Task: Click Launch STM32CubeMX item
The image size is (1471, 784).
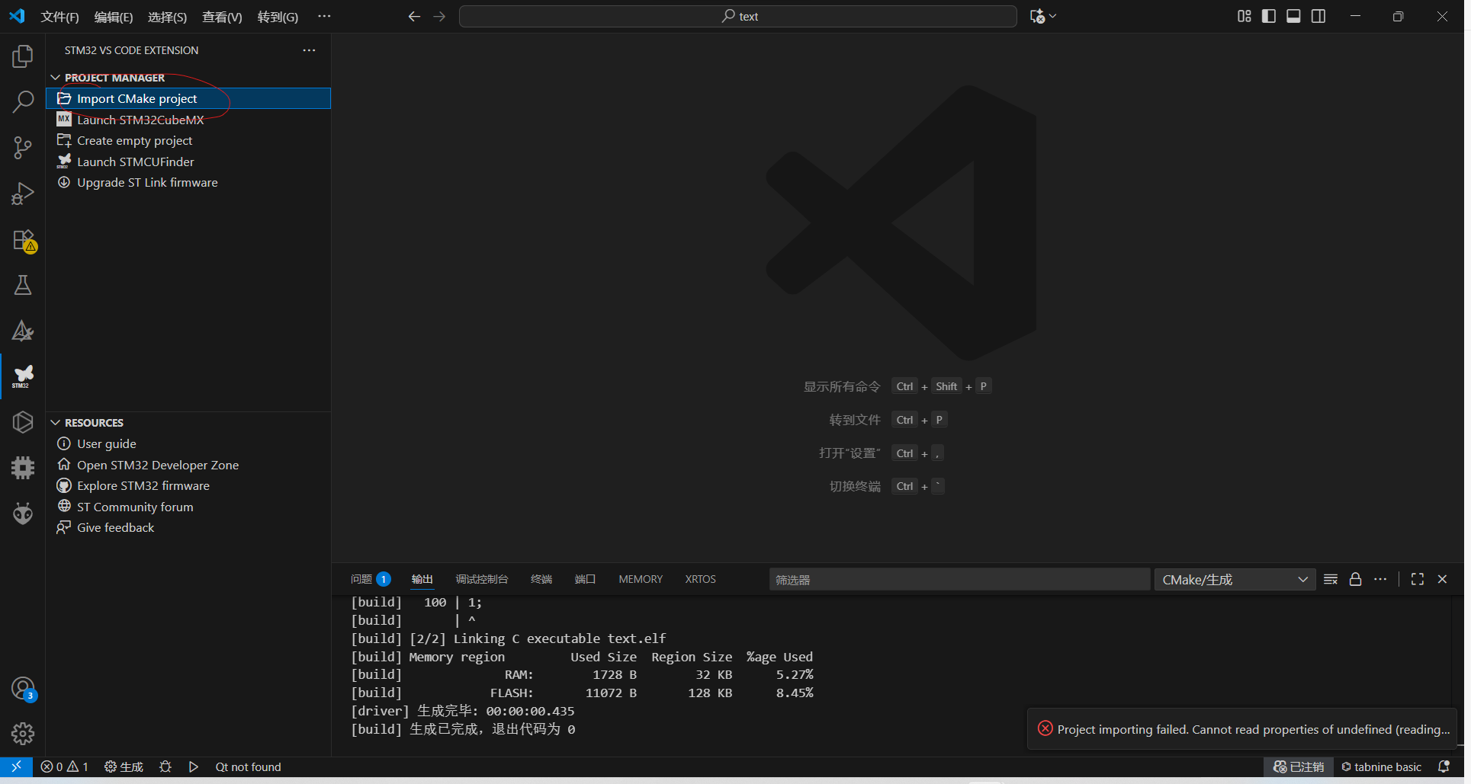Action: click(140, 120)
